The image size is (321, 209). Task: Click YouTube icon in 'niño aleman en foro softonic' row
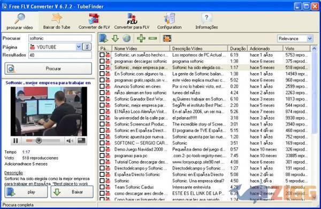pyautogui.click(x=108, y=92)
